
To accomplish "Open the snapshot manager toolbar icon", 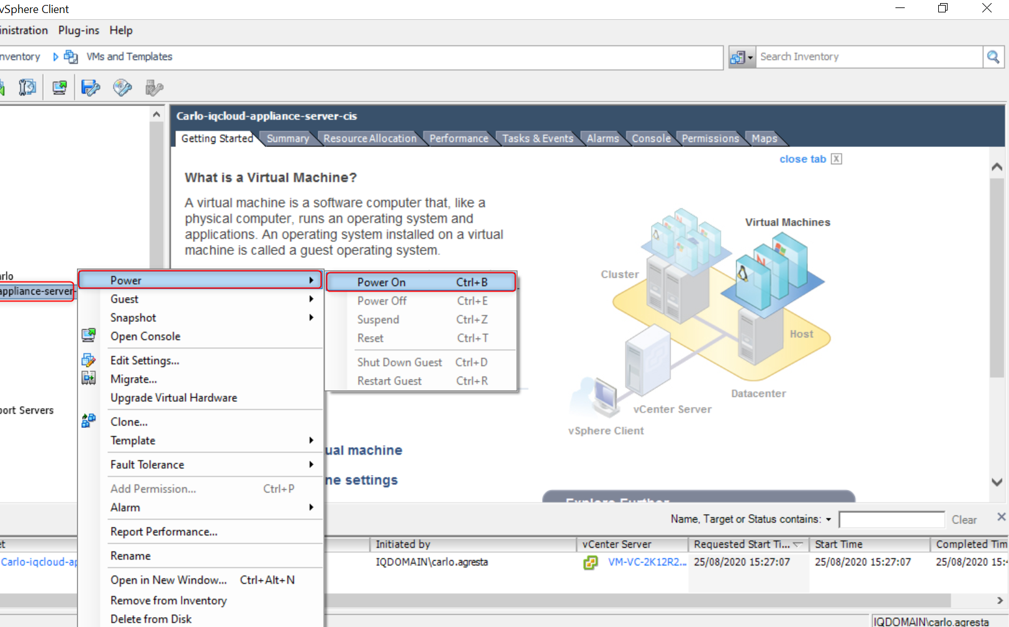I will pyautogui.click(x=27, y=87).
